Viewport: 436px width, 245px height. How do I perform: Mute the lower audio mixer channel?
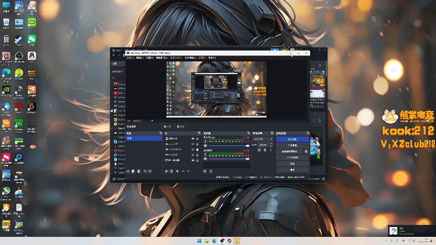click(x=205, y=158)
